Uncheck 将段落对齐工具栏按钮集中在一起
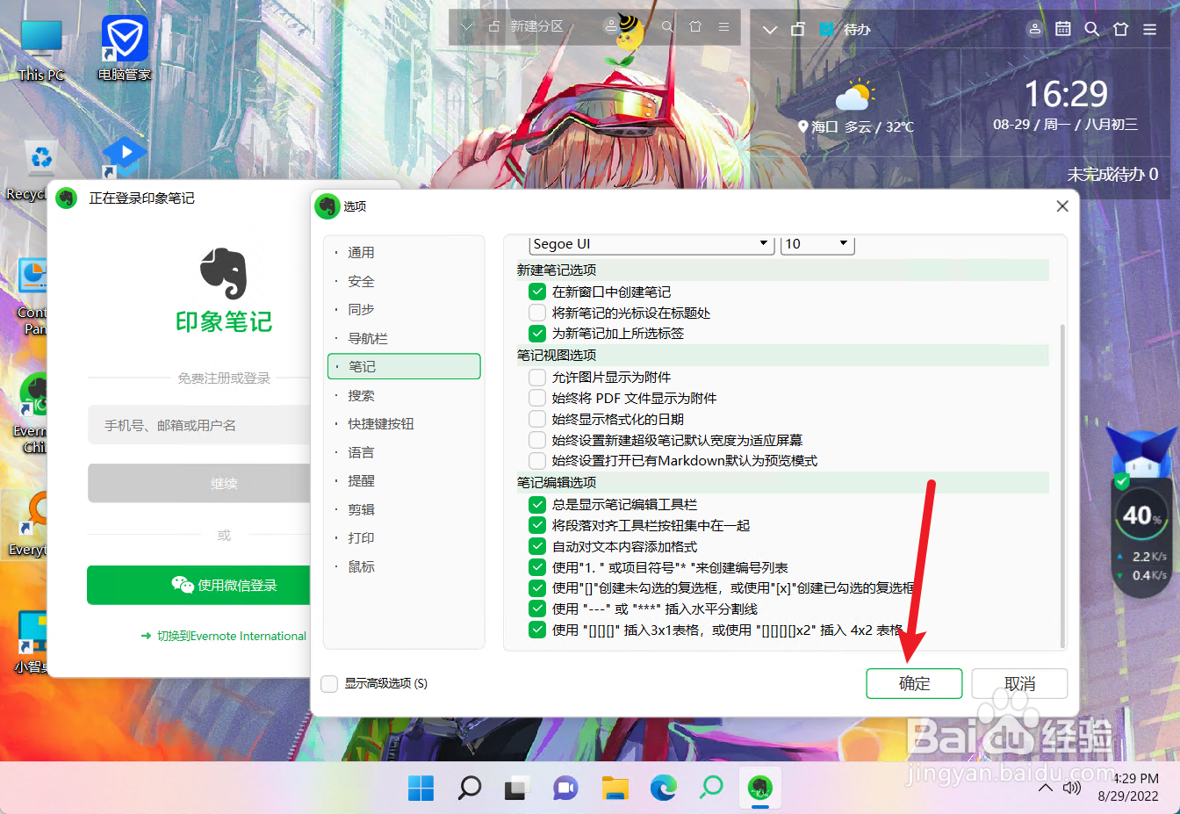 (x=537, y=525)
